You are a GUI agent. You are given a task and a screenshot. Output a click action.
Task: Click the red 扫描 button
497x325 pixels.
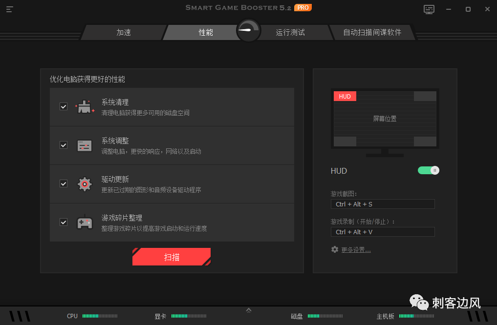tap(172, 257)
